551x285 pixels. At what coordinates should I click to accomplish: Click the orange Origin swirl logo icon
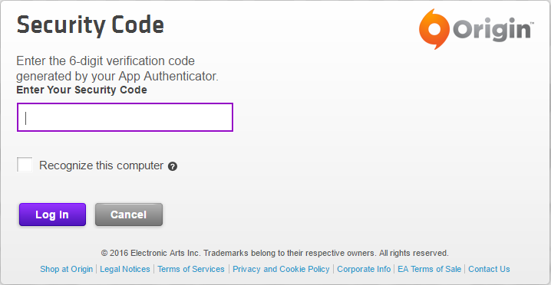click(434, 29)
